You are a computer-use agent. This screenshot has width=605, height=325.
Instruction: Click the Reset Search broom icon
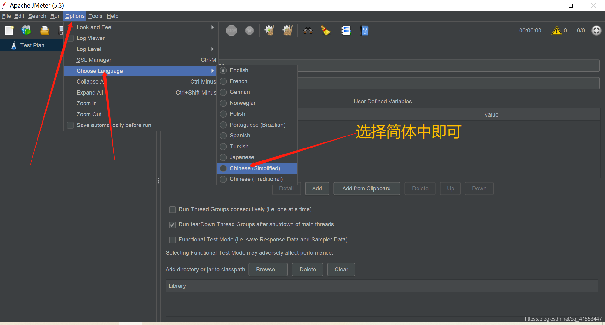[x=326, y=31]
